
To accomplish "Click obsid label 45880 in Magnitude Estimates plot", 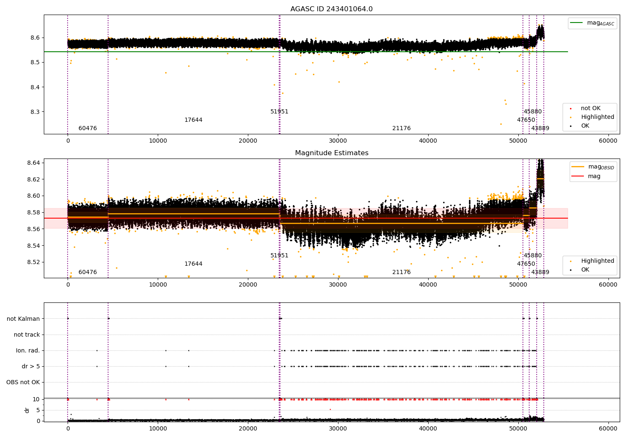I will point(533,256).
